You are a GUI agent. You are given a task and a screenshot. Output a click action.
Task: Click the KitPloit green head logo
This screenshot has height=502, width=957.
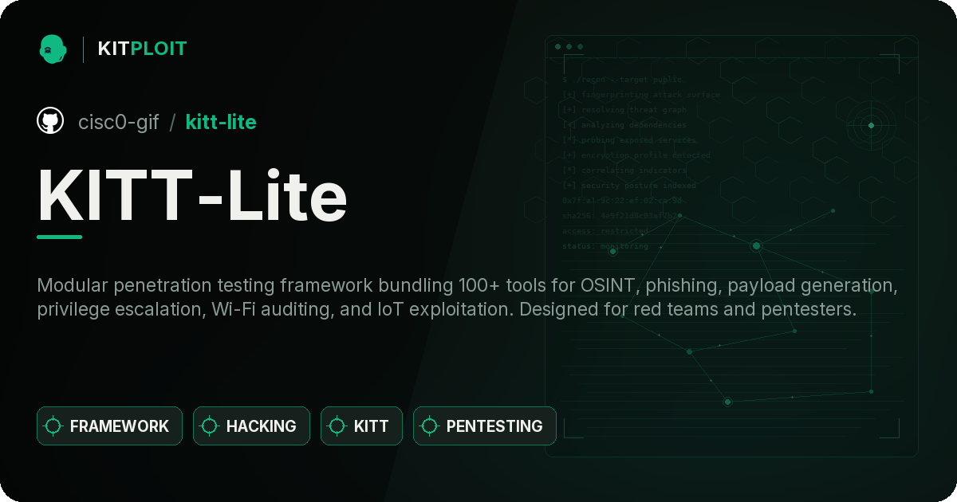click(x=53, y=49)
